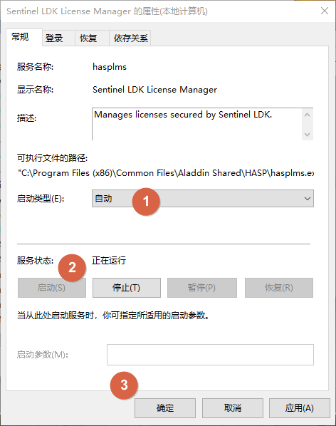This screenshot has height=426, width=336.
Task: Cancel changes with 取消 button
Action: tap(233, 408)
